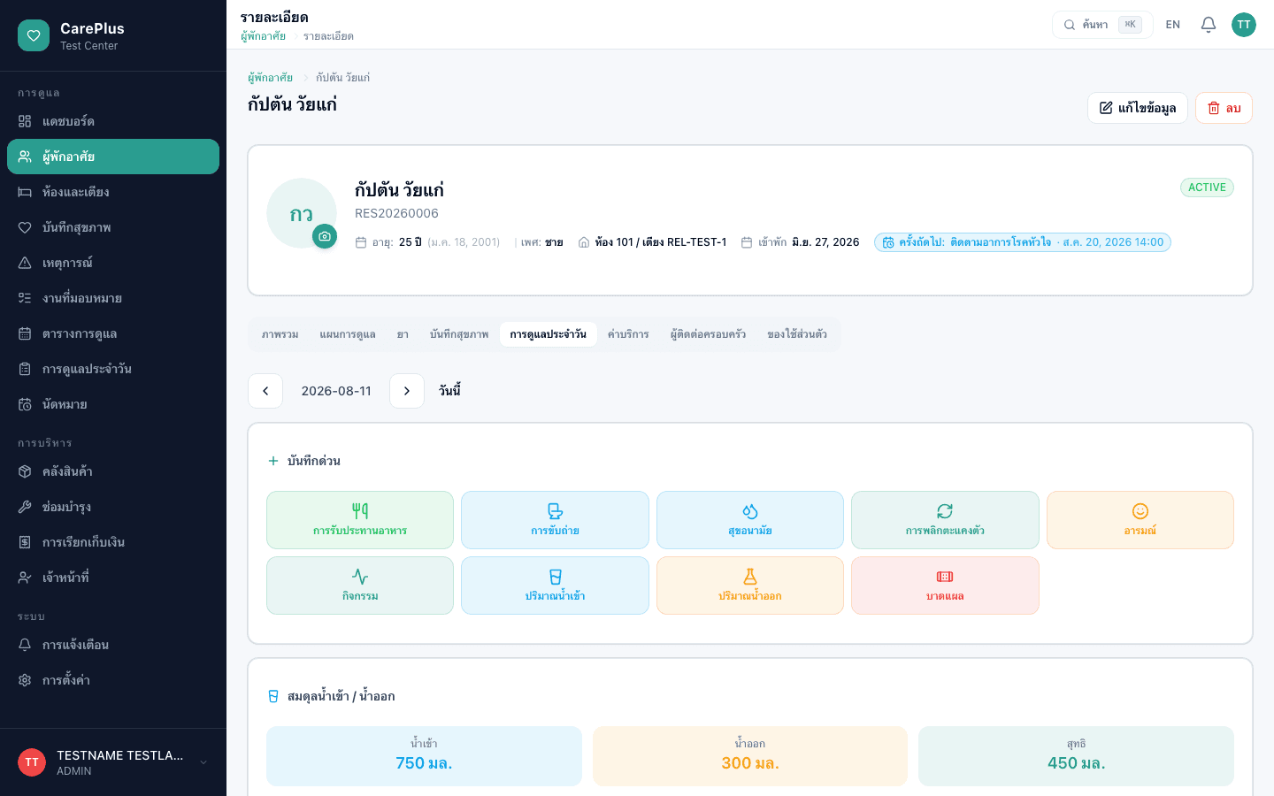
Task: Click the camera icon on the resident avatar
Action: click(x=325, y=236)
